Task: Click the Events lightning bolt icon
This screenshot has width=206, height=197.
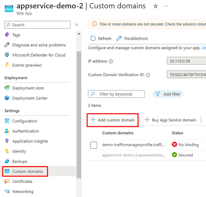Action: coord(7,65)
